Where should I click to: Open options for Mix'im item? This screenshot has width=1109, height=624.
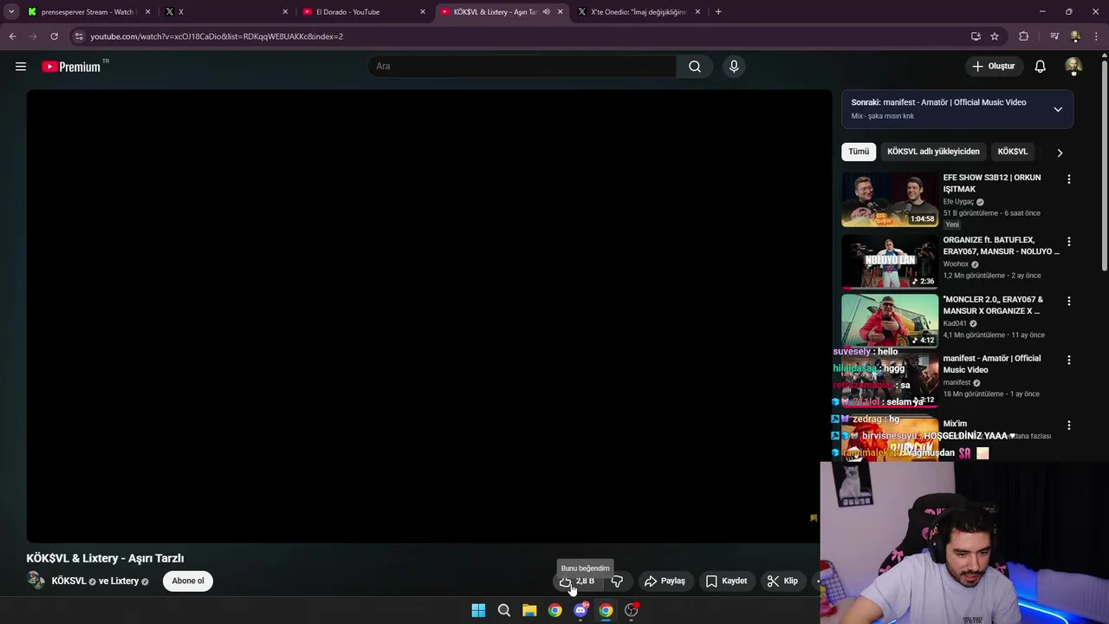click(1068, 426)
